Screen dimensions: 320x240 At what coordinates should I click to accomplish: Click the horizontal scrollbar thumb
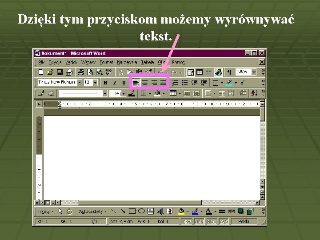[x=140, y=203]
